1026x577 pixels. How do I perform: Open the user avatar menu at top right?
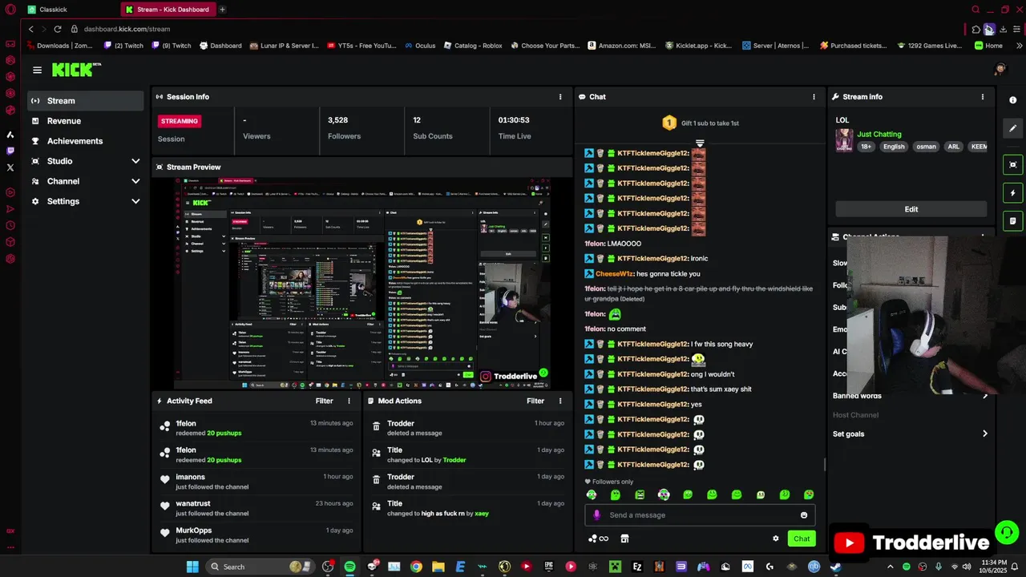[x=1000, y=70]
